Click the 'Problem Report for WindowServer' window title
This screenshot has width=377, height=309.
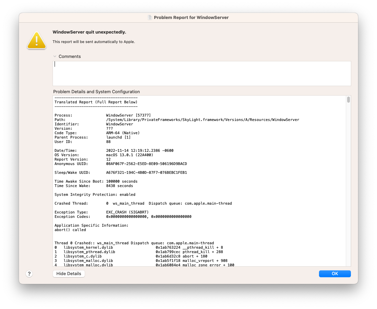tap(191, 18)
